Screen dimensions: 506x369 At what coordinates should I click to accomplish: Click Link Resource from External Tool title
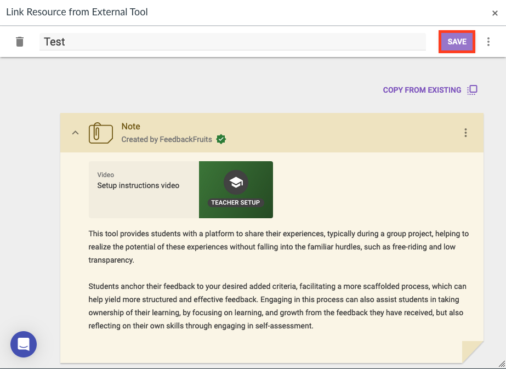tap(77, 12)
